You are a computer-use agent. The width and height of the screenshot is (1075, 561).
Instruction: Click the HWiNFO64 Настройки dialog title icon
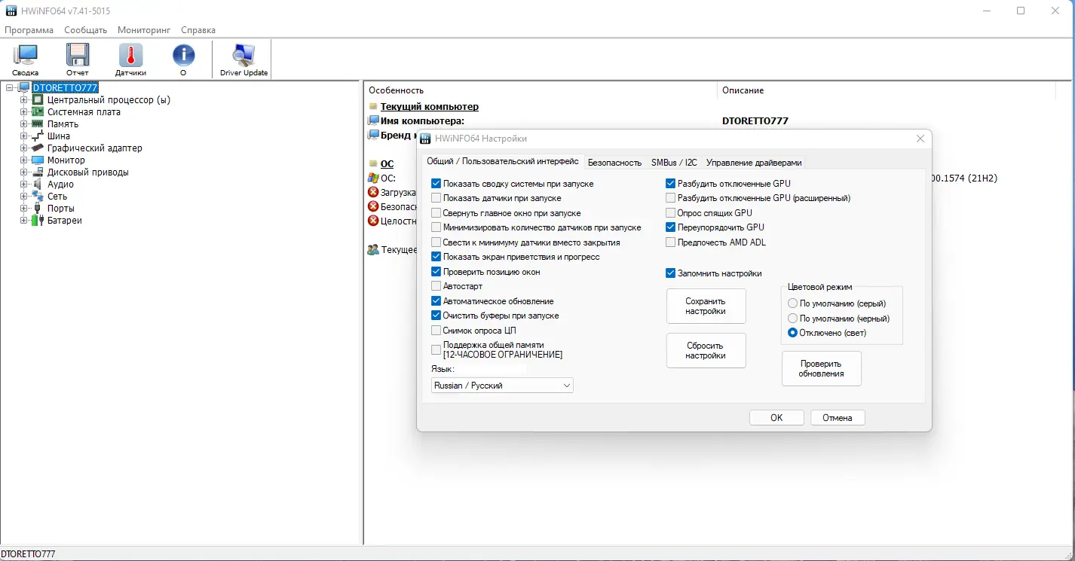coord(425,139)
